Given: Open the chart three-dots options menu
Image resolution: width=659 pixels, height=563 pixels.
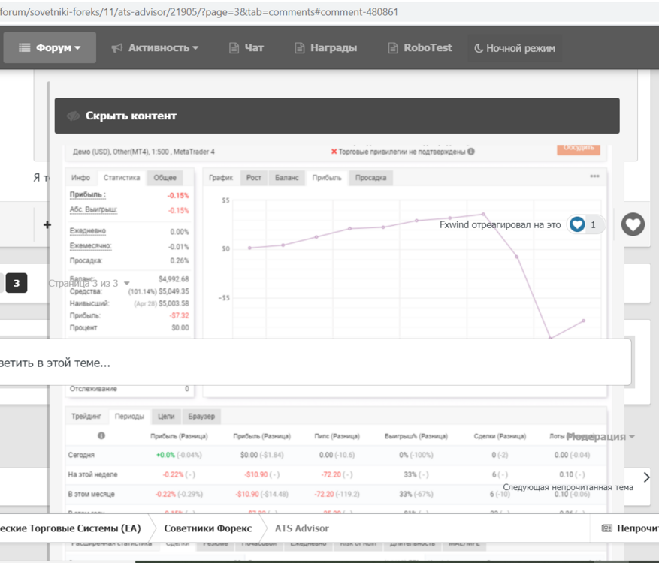Looking at the screenshot, I should point(594,176).
